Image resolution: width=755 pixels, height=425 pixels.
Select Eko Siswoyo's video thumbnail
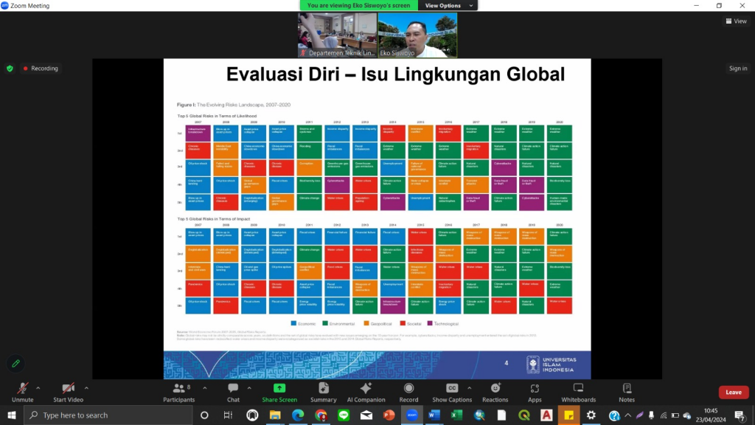point(417,35)
